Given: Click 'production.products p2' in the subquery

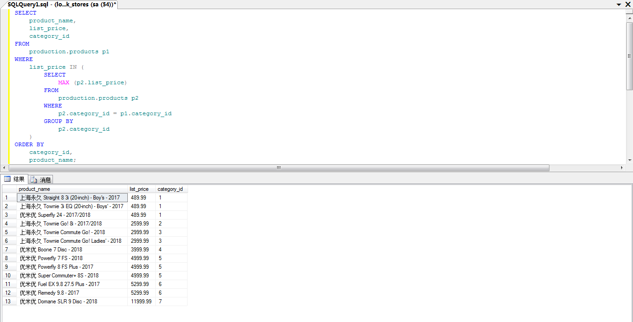Looking at the screenshot, I should coord(99,98).
